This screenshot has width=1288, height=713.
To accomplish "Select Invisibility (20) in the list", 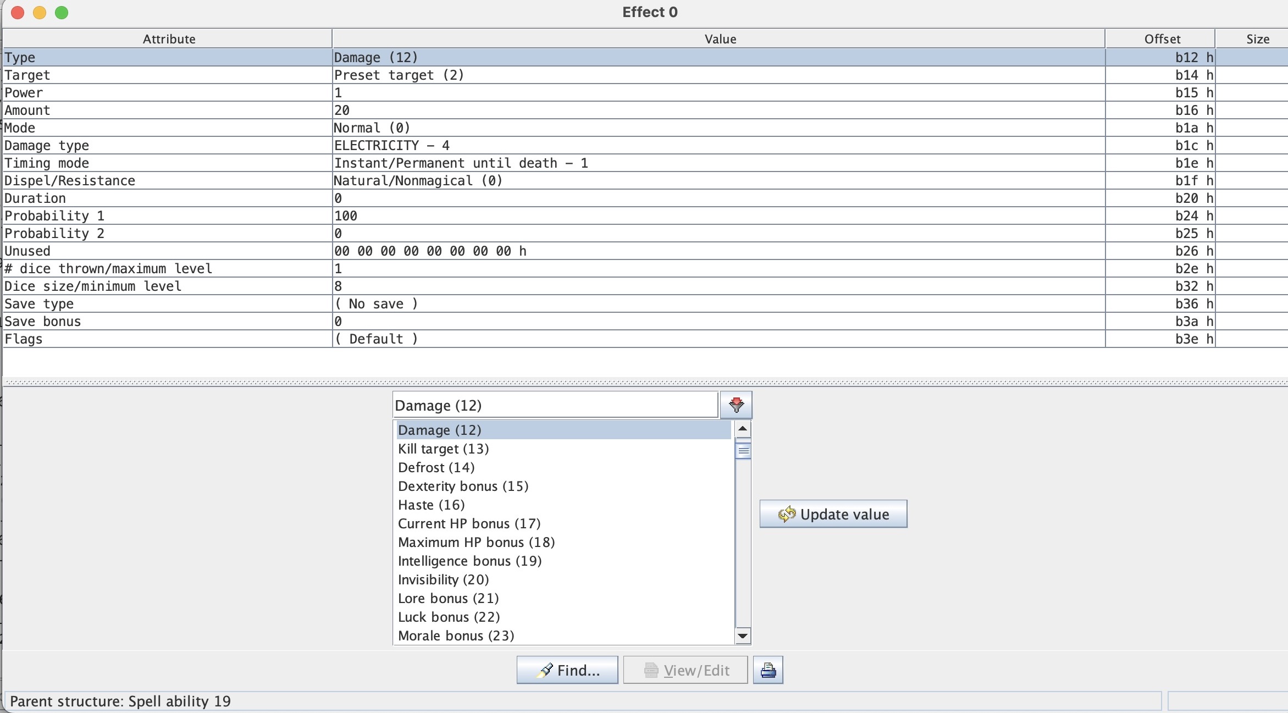I will (565, 579).
